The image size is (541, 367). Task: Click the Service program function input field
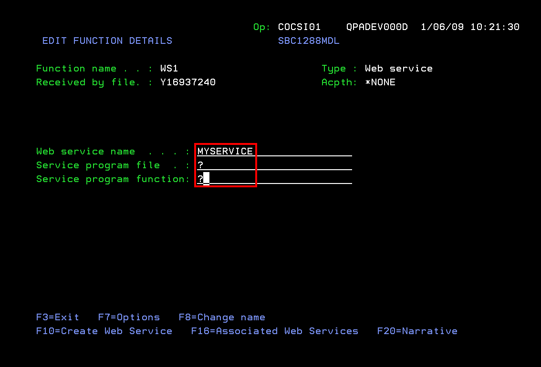[274, 179]
